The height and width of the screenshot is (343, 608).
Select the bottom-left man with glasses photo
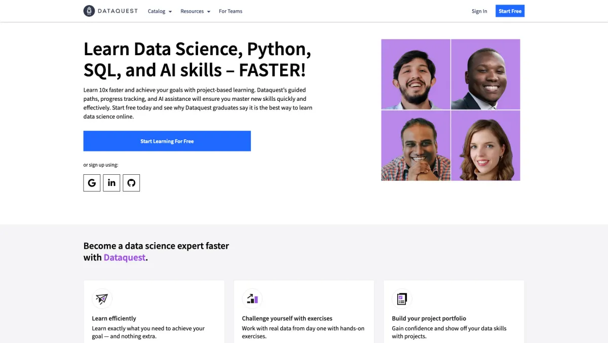pos(415,145)
